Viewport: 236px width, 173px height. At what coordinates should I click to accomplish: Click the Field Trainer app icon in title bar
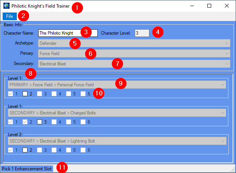click(x=6, y=6)
